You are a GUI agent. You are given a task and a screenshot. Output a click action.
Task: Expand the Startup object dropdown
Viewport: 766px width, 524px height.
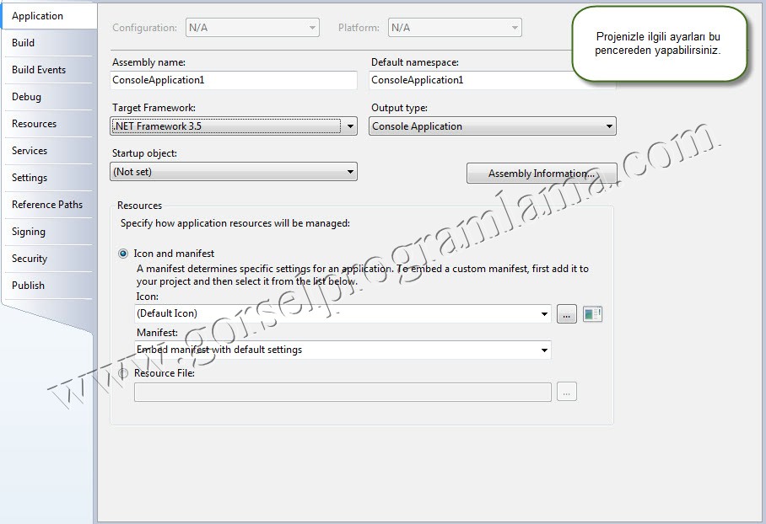[234, 172]
